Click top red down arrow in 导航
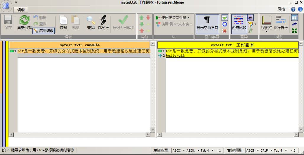This screenshot has width=304, height=155. pyautogui.click(x=148, y=18)
